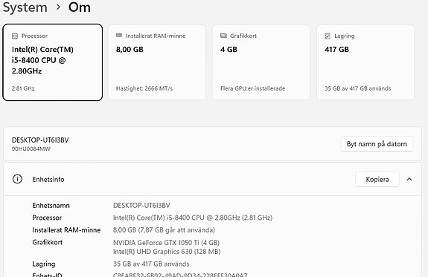Click model number 90HU0084MW
This screenshot has width=428, height=277.
[x=31, y=149]
